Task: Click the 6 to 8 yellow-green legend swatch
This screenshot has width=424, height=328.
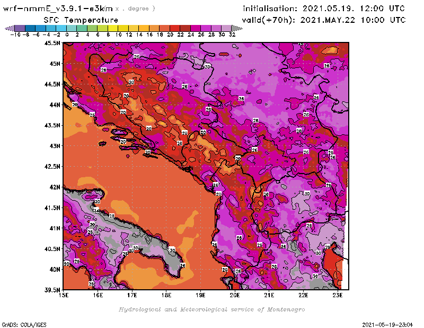Action: point(102,28)
